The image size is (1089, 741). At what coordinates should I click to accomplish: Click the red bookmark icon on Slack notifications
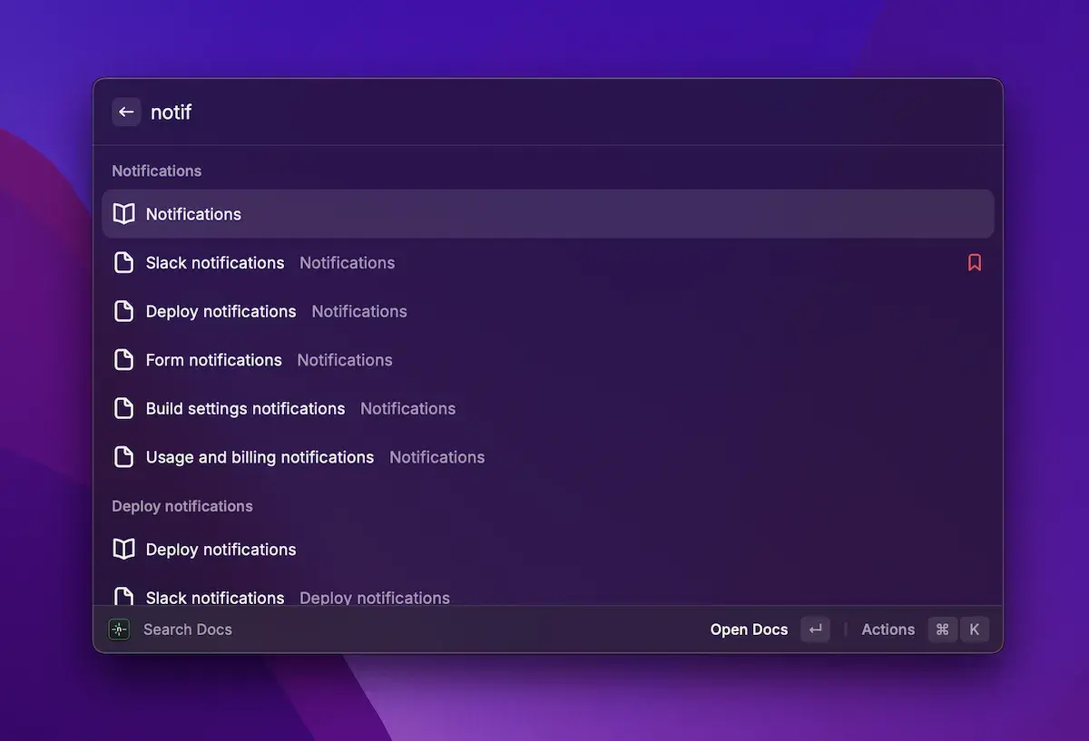click(975, 263)
